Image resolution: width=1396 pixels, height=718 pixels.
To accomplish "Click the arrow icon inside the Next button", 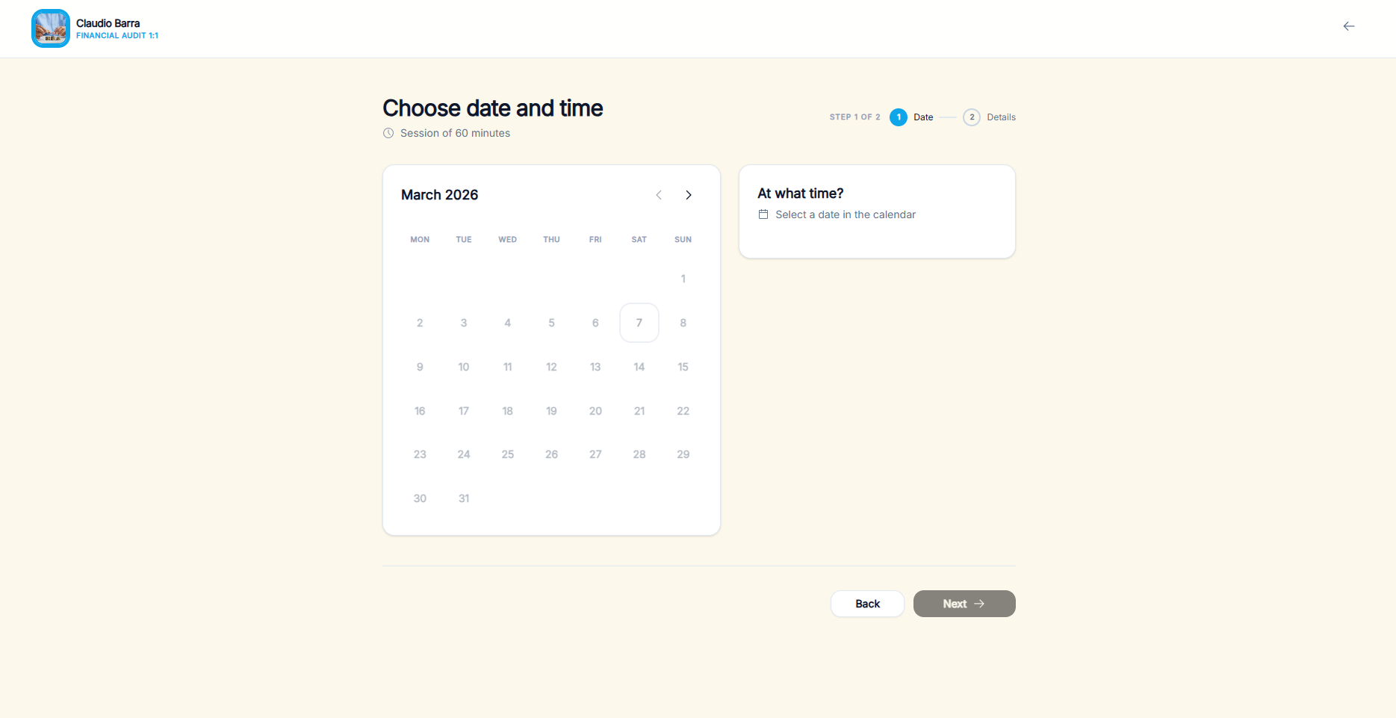I will 981,604.
